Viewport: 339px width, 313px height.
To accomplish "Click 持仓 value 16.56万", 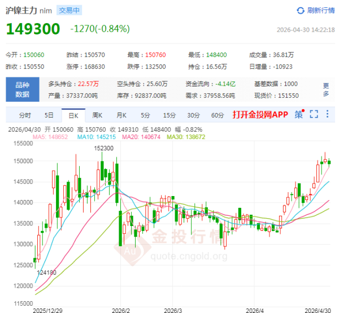I will click(216, 67).
